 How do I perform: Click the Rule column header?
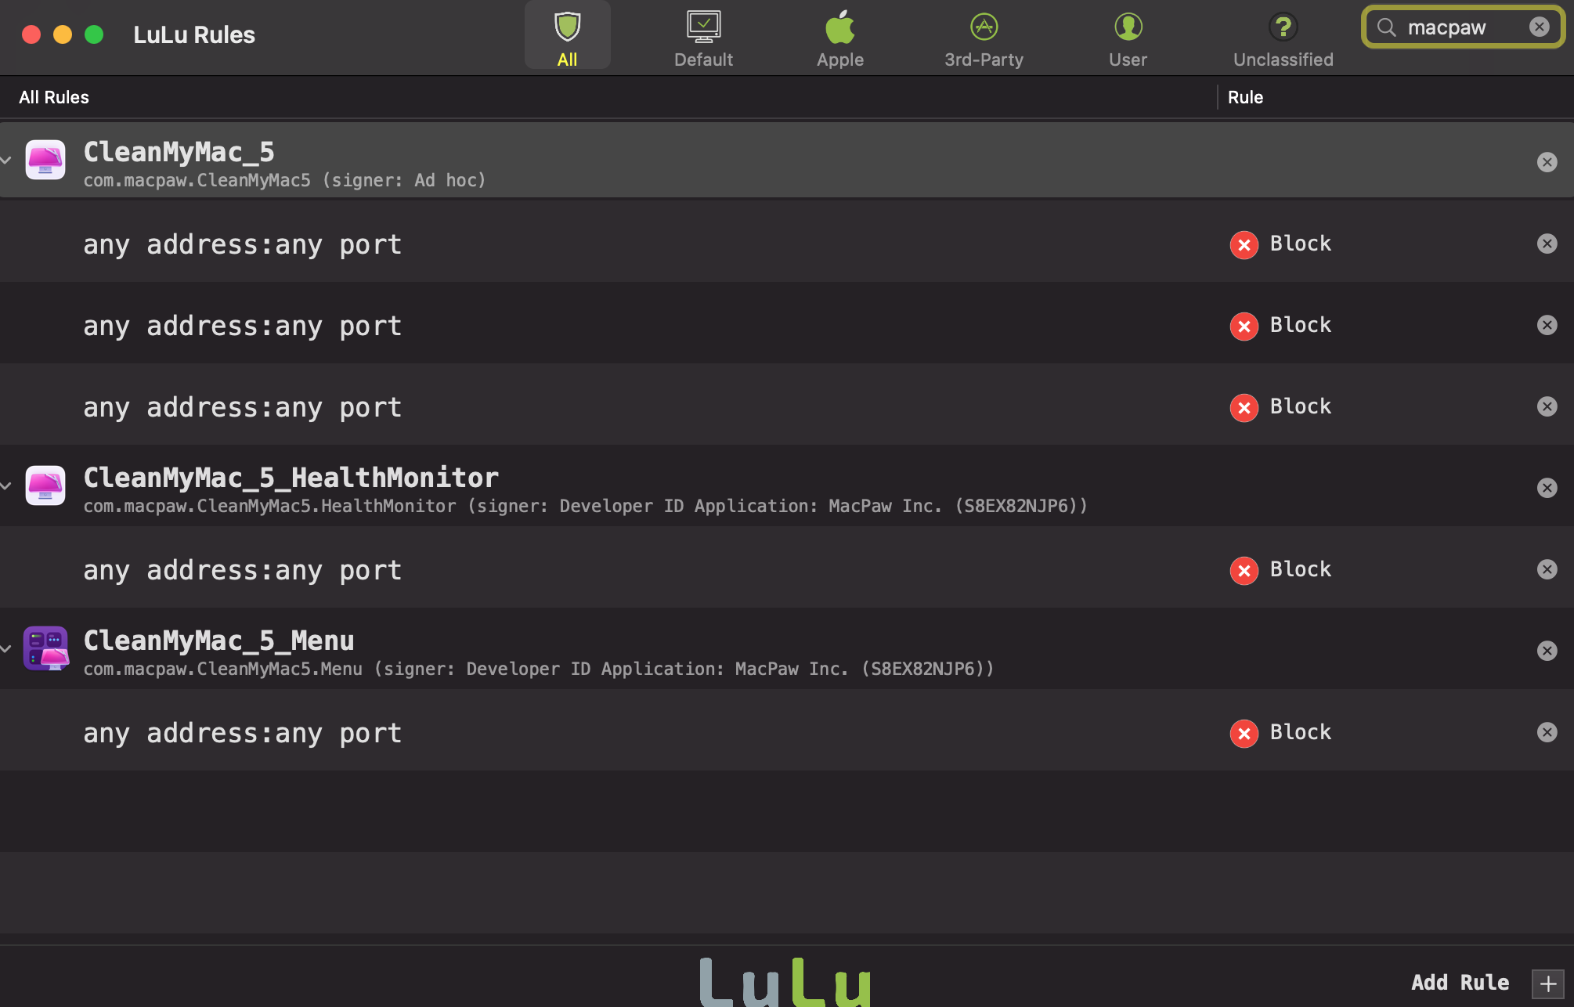pyautogui.click(x=1245, y=97)
